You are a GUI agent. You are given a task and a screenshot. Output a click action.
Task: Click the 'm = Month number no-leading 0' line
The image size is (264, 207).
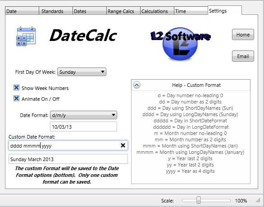pyautogui.click(x=190, y=133)
